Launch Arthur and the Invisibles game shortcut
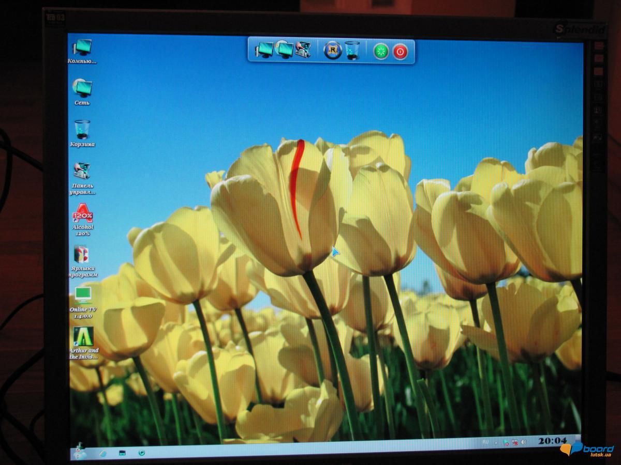This screenshot has height=465, width=621. pos(83,336)
